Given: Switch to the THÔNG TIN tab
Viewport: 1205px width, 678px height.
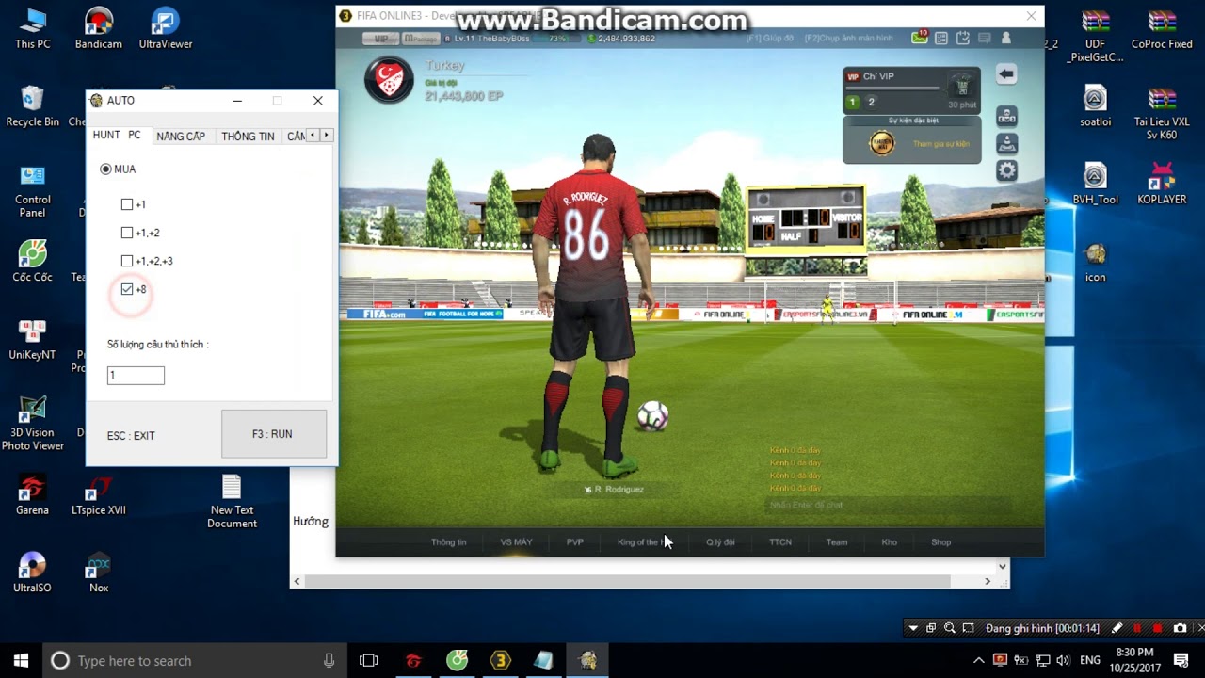Looking at the screenshot, I should click(248, 137).
